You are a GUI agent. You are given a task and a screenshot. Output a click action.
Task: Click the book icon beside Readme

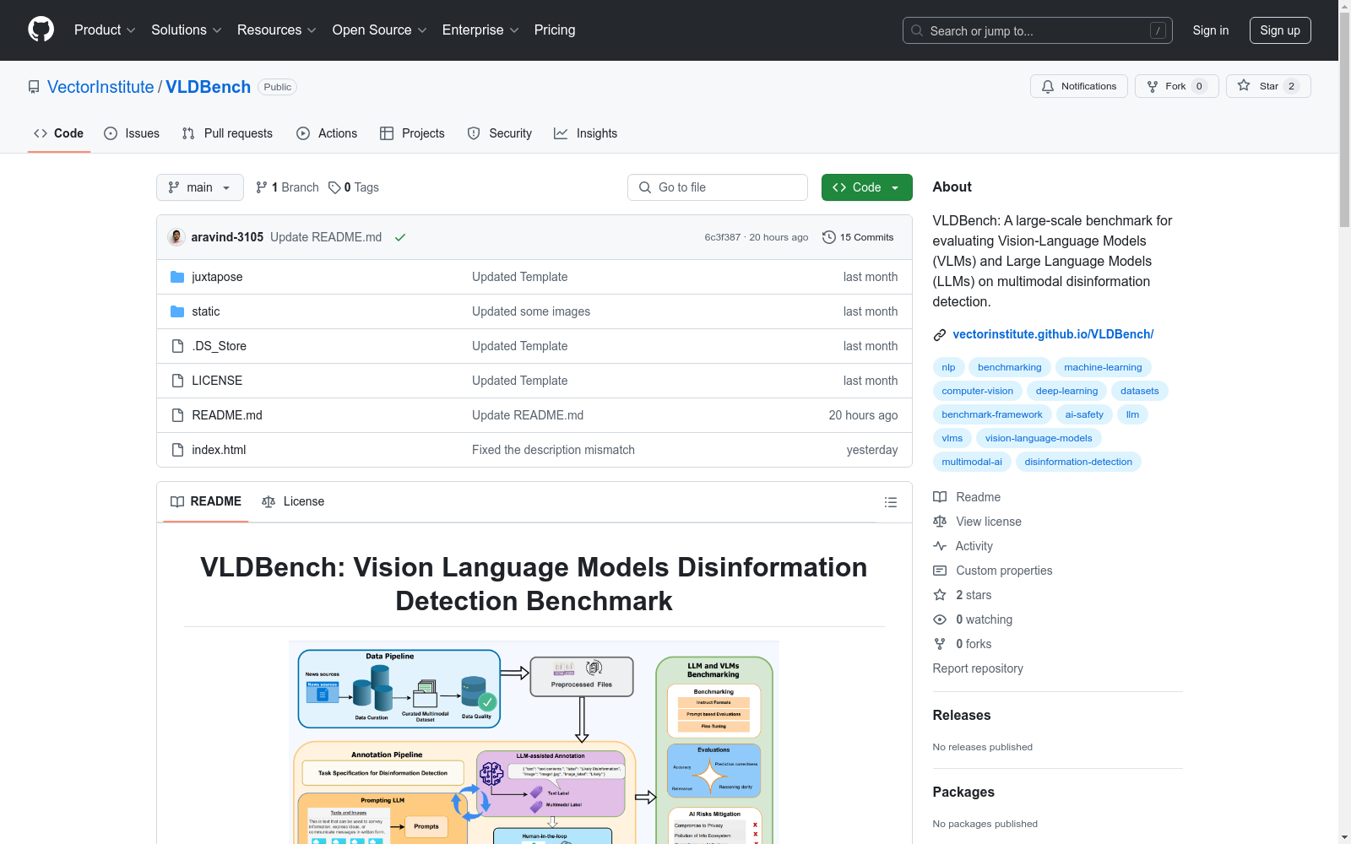(x=940, y=497)
